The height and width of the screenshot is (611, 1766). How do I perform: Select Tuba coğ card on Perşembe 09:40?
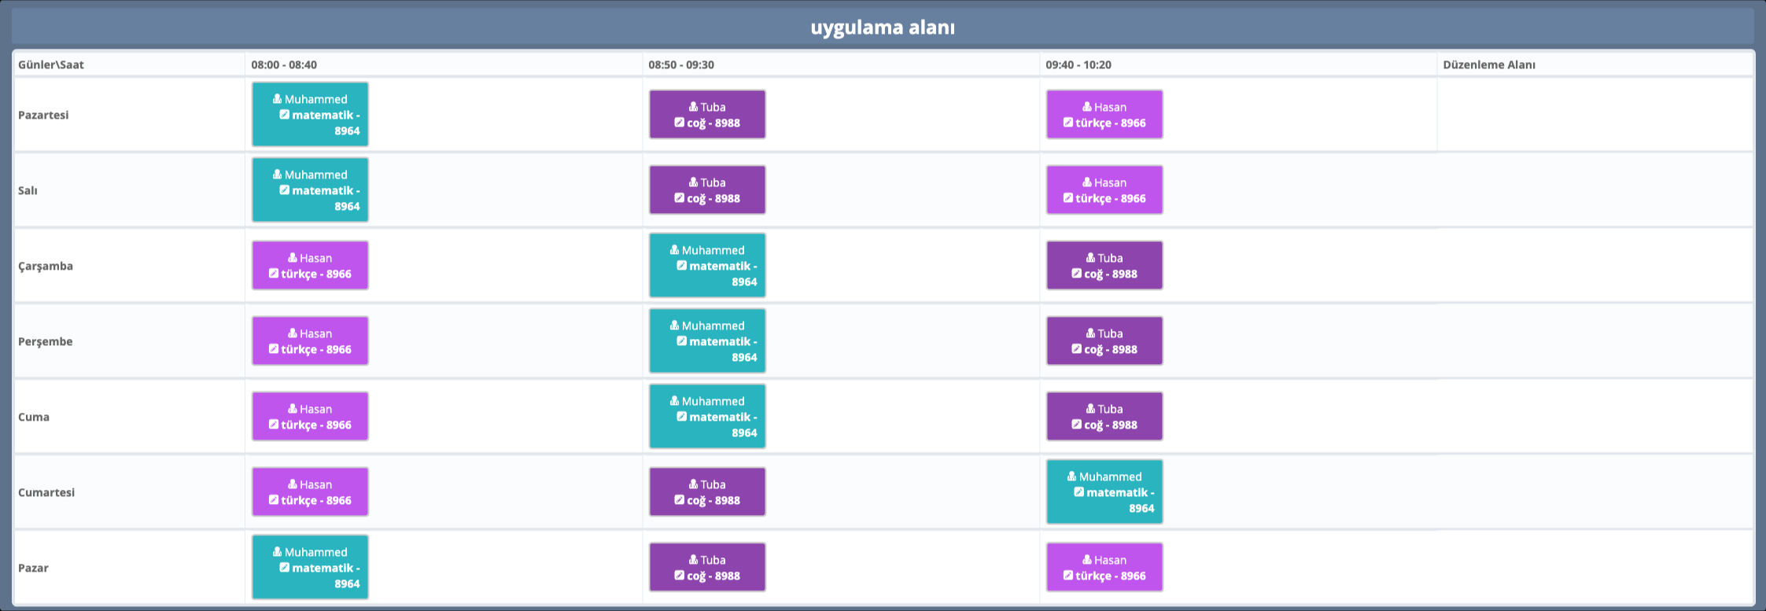click(1104, 341)
